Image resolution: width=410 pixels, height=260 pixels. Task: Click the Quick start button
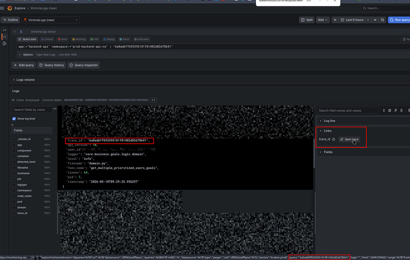(x=27, y=39)
